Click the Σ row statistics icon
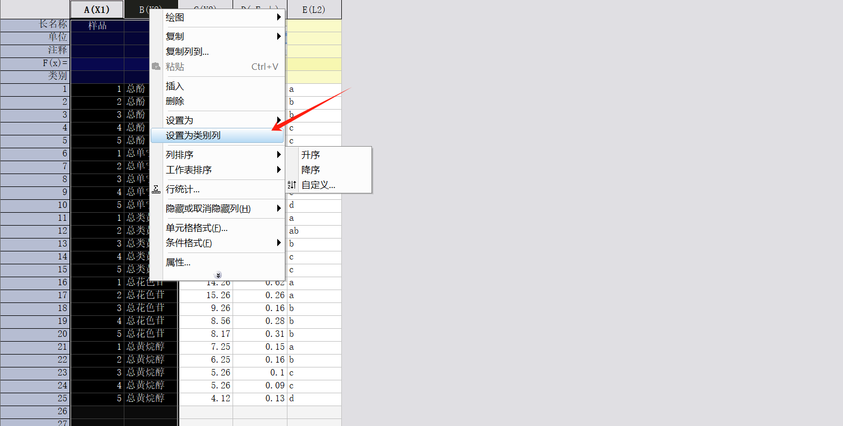This screenshot has height=426, width=843. pos(156,190)
